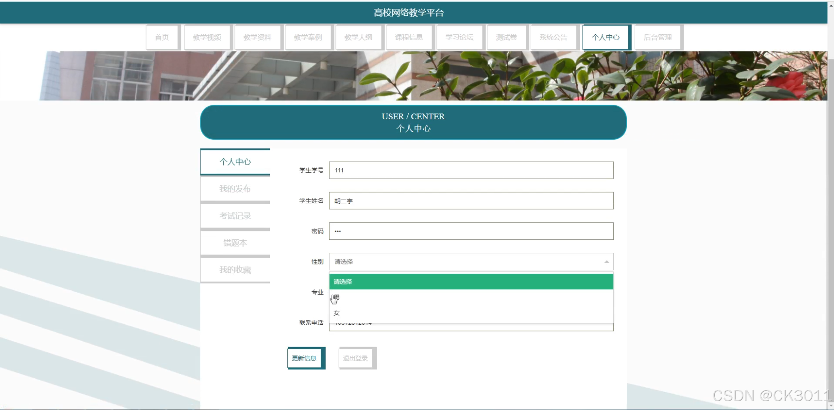
Task: Click the 学生学号 input field
Action: coord(471,170)
